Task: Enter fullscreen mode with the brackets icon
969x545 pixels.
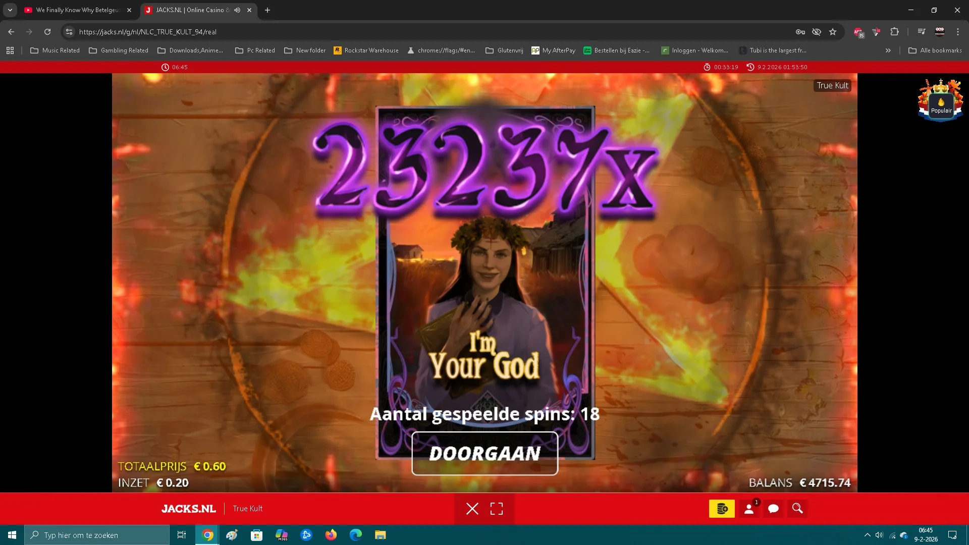Action: coord(497,509)
